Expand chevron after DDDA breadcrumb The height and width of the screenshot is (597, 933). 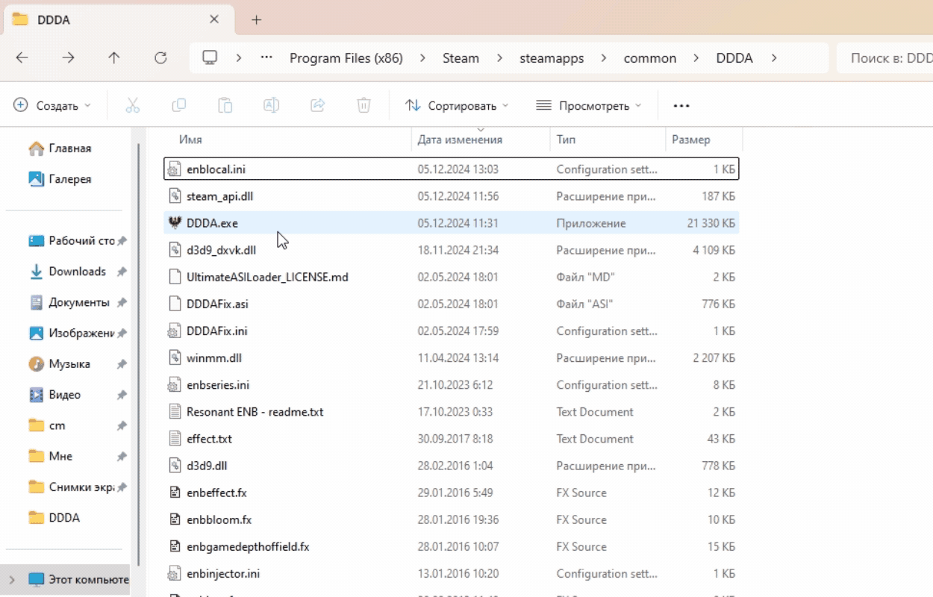(773, 58)
